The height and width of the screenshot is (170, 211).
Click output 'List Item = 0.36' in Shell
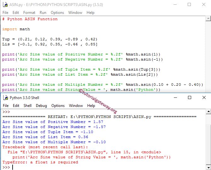[x=45, y=137]
